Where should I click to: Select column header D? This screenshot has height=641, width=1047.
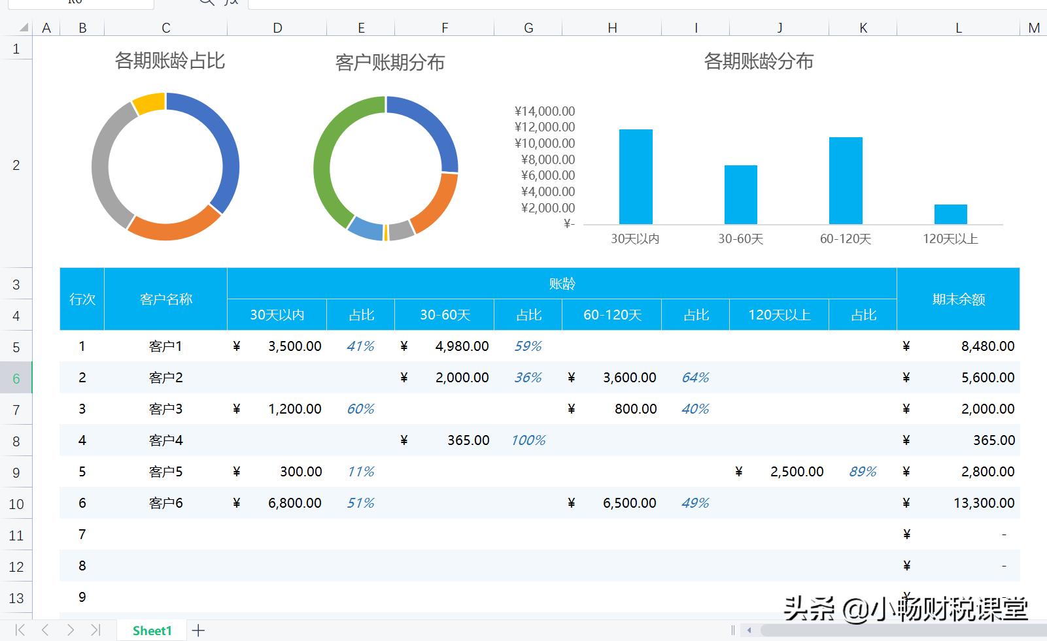[277, 27]
